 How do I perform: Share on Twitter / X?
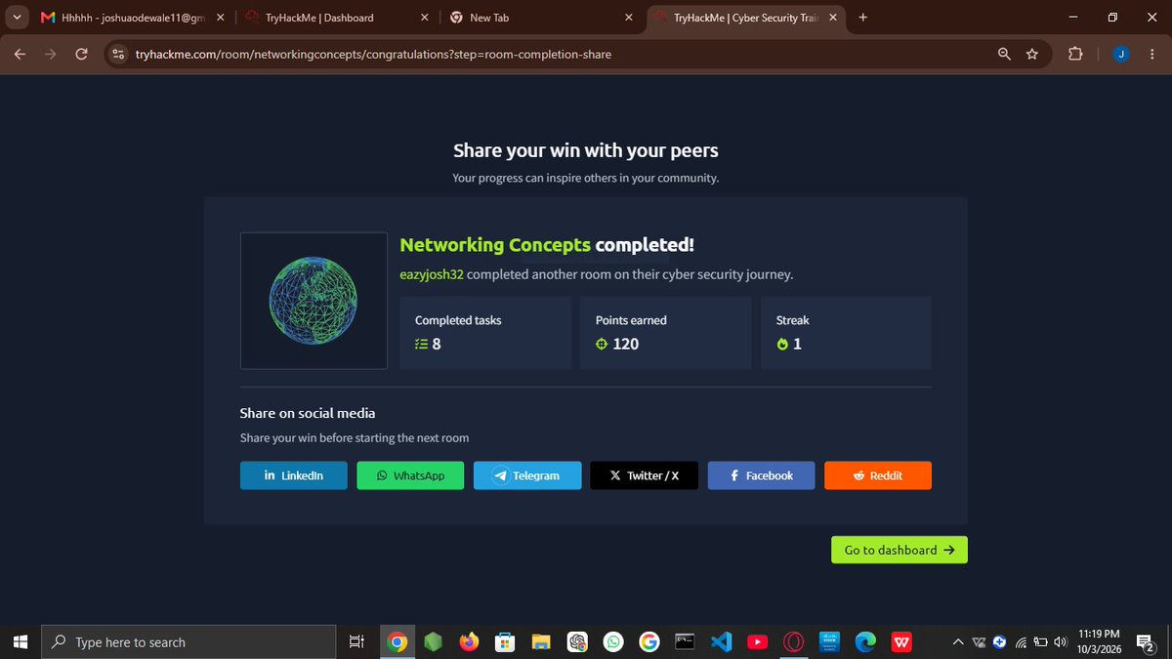pyautogui.click(x=644, y=475)
